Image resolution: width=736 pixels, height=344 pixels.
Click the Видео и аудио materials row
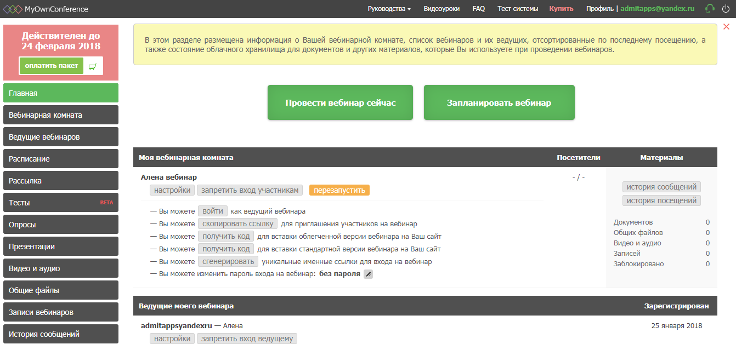click(661, 243)
